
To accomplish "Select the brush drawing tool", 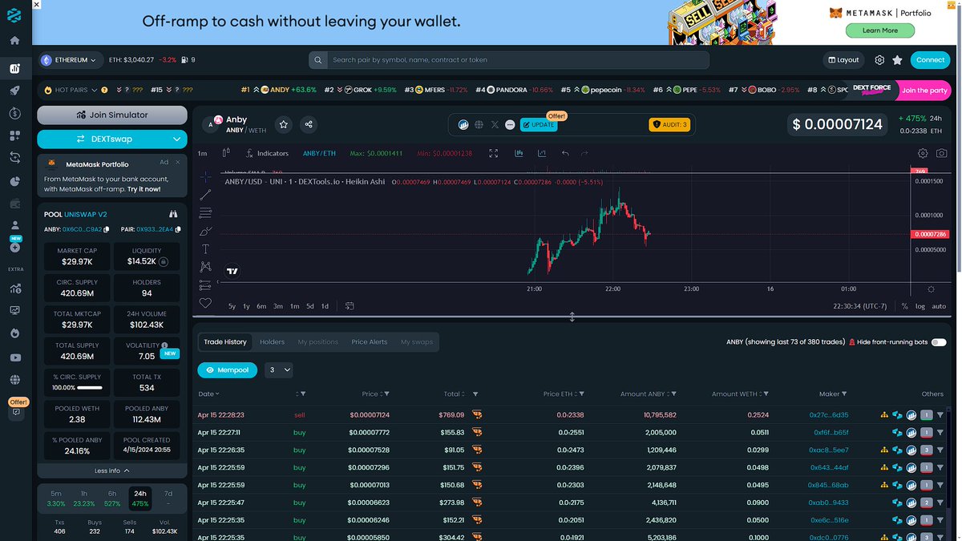I will [x=205, y=231].
